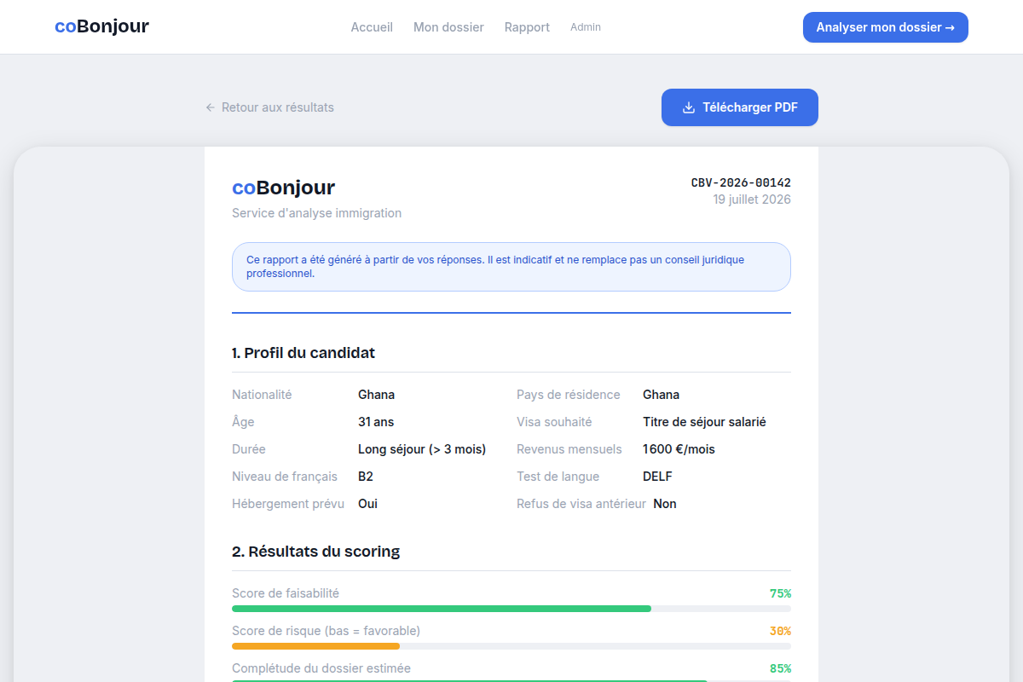The image size is (1023, 682).
Task: Click Nationalité value Ghana
Action: (376, 395)
